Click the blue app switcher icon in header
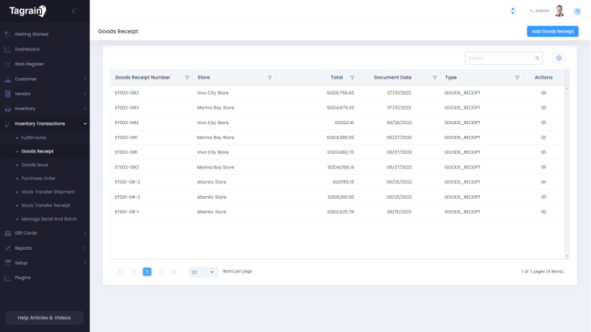591x332 pixels. (x=513, y=11)
